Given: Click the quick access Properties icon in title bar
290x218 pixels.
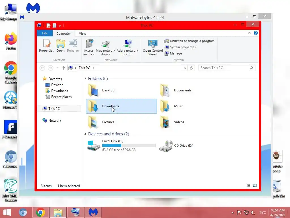Looking at the screenshot, I should [48, 25].
